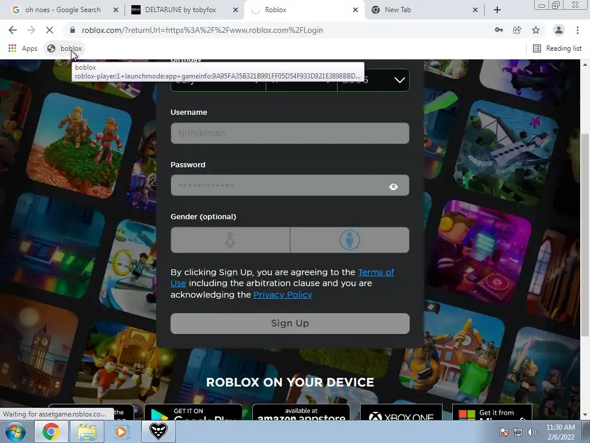Toggle password visibility eye icon

(393, 186)
